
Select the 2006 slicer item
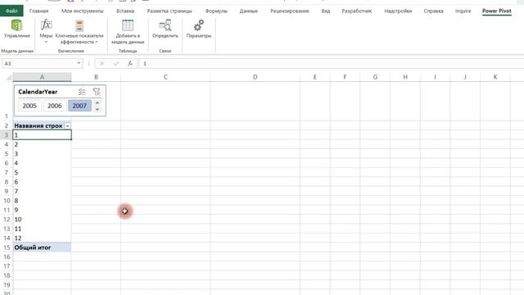tap(55, 106)
